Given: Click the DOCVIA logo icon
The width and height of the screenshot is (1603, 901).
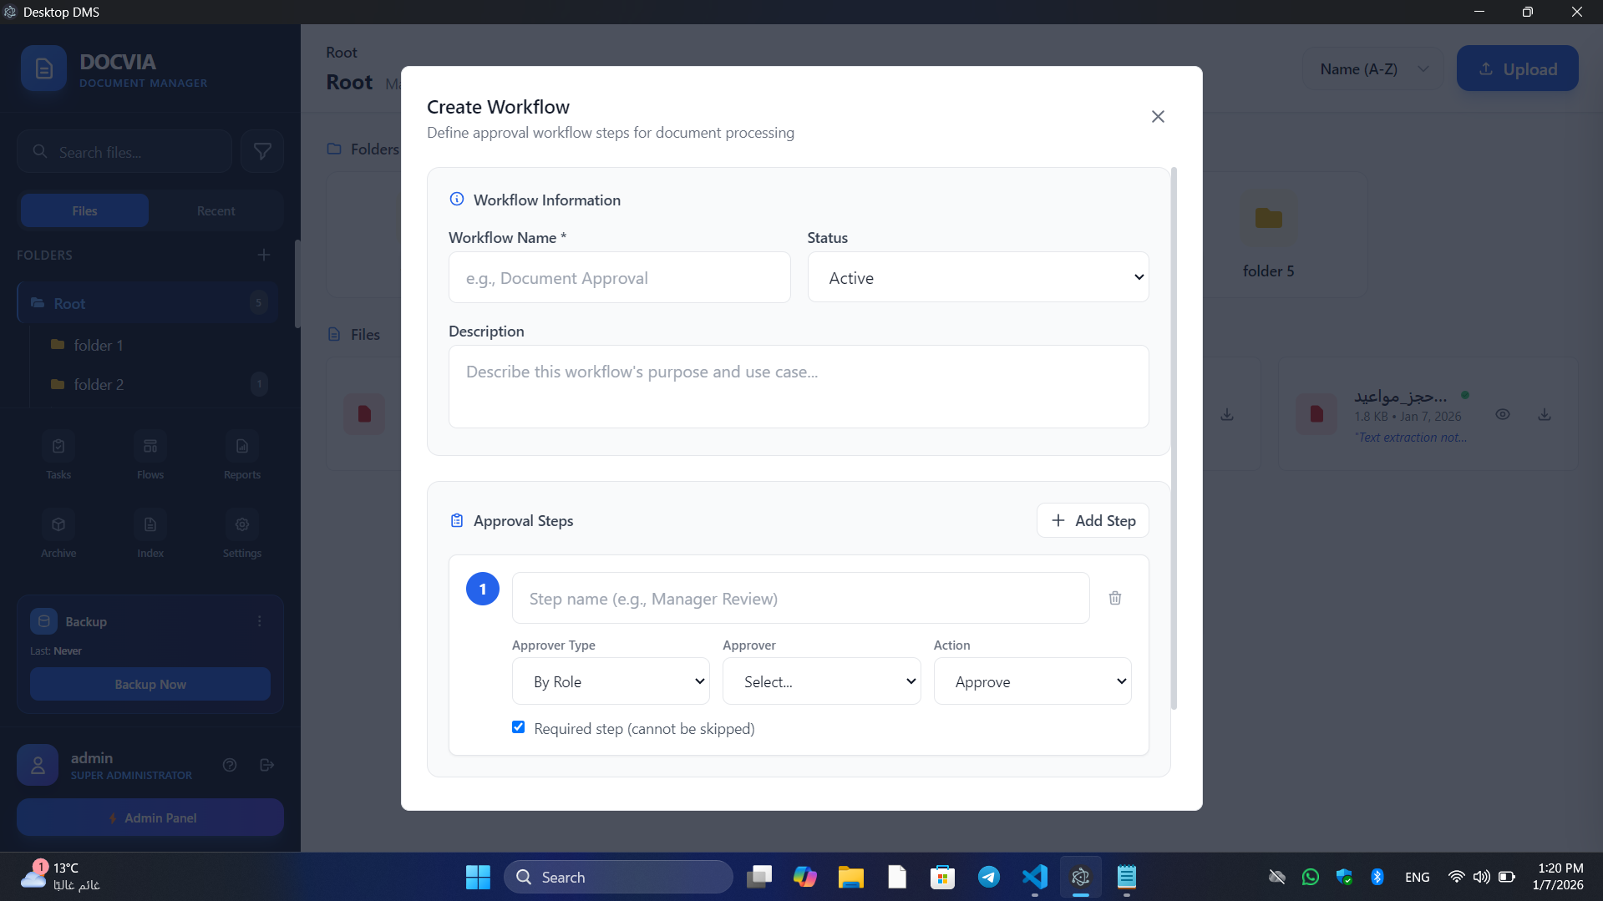Looking at the screenshot, I should pyautogui.click(x=43, y=68).
